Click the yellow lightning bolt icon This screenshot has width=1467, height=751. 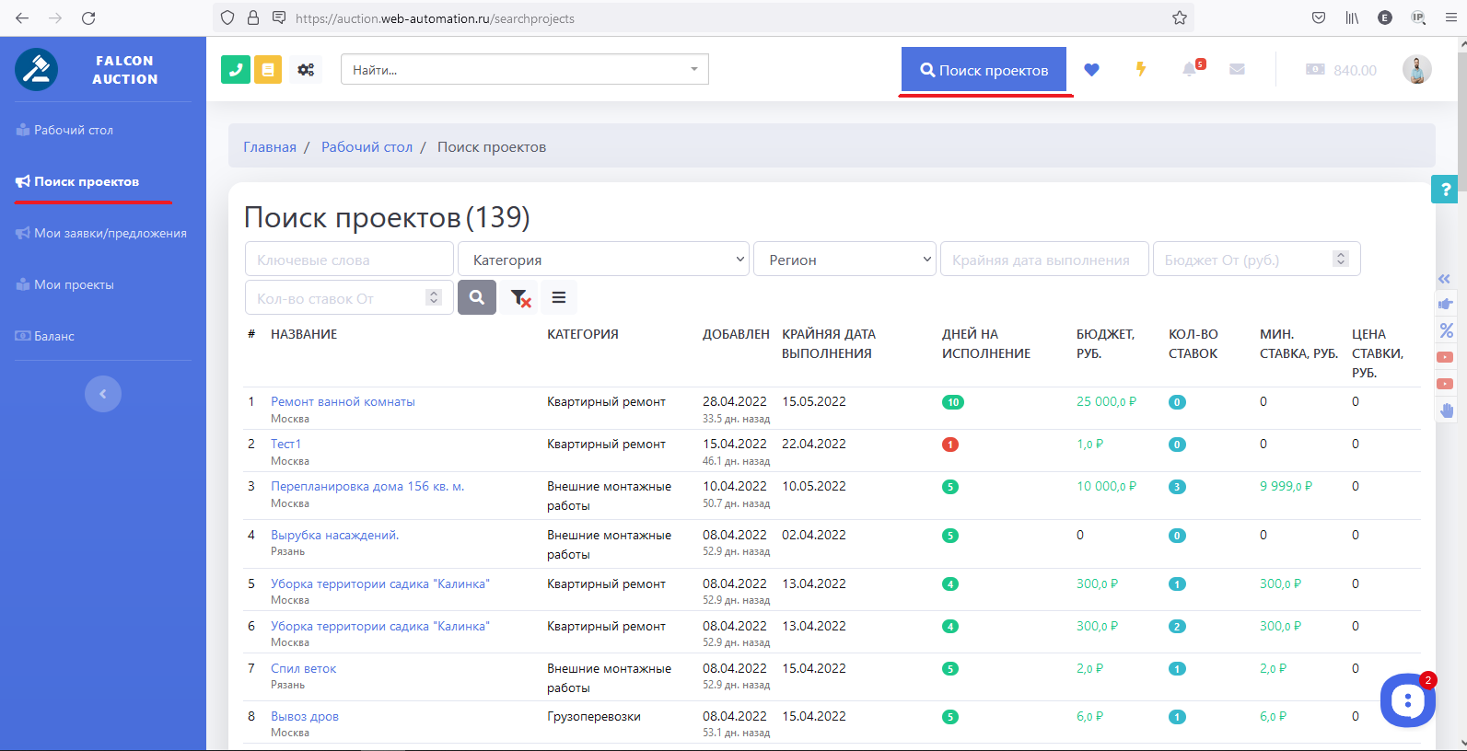(x=1140, y=70)
